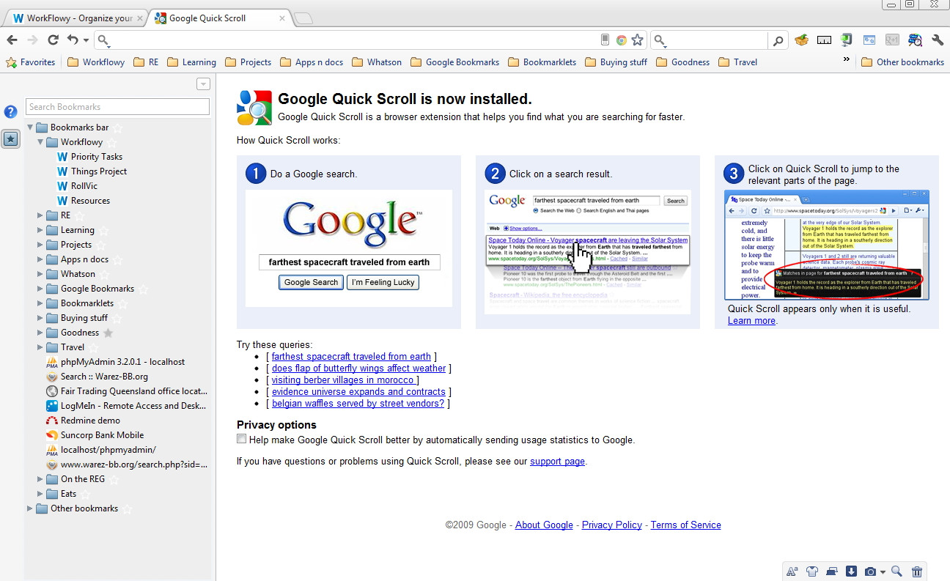Open visiting berber villages in morocco link
Image resolution: width=950 pixels, height=581 pixels.
(344, 380)
